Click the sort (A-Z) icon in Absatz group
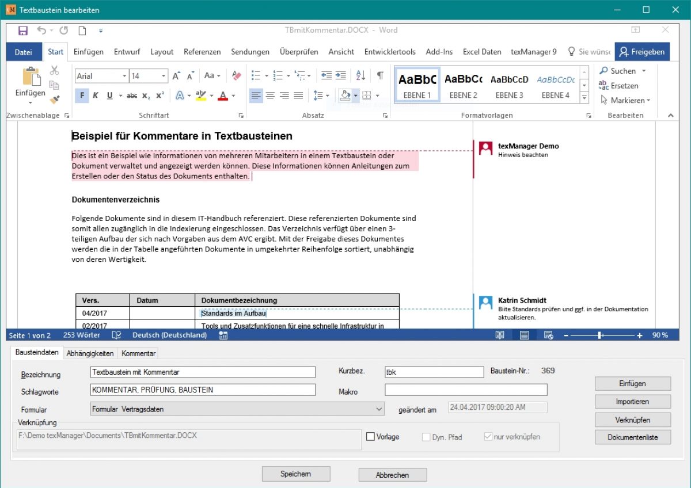691x488 pixels. (359, 75)
